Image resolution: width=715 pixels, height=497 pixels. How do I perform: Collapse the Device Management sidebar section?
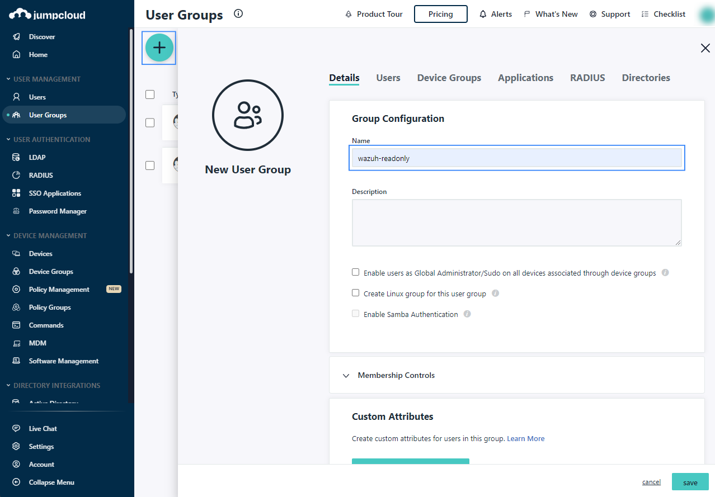8,236
